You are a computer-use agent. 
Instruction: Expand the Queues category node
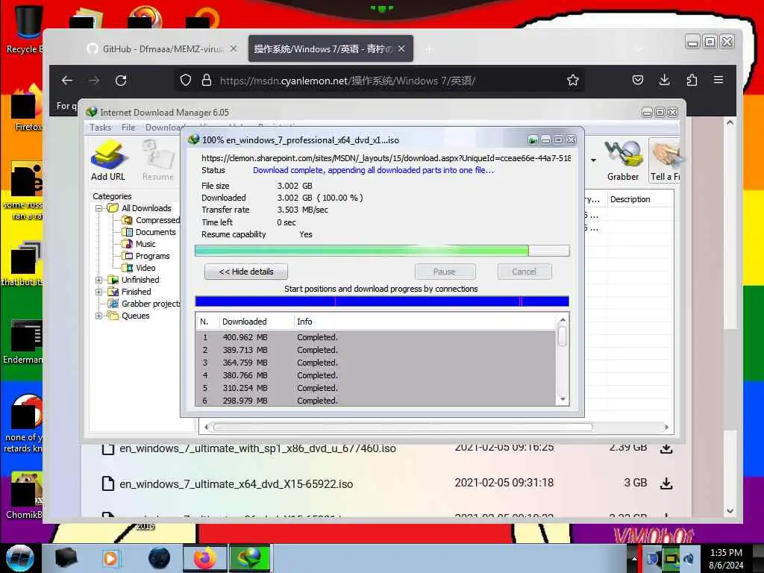pos(99,316)
